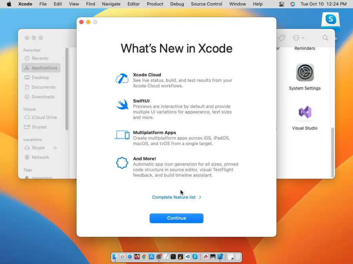353x264 pixels.
Task: Open the Finder action ellipsis dropdown
Action: point(299,38)
